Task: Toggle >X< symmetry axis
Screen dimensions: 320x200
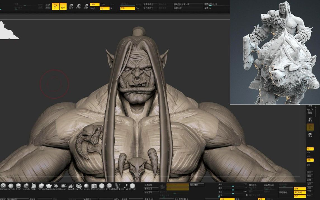Action: click(x=310, y=149)
